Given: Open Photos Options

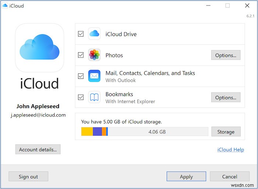Looking at the screenshot, I should (x=226, y=55).
